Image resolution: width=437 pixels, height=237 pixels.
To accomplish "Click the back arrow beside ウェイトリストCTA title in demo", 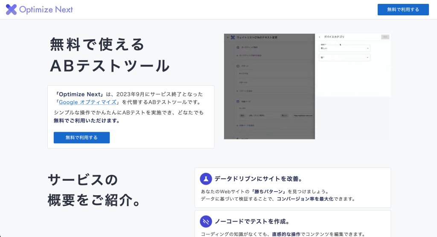I will (x=228, y=38).
